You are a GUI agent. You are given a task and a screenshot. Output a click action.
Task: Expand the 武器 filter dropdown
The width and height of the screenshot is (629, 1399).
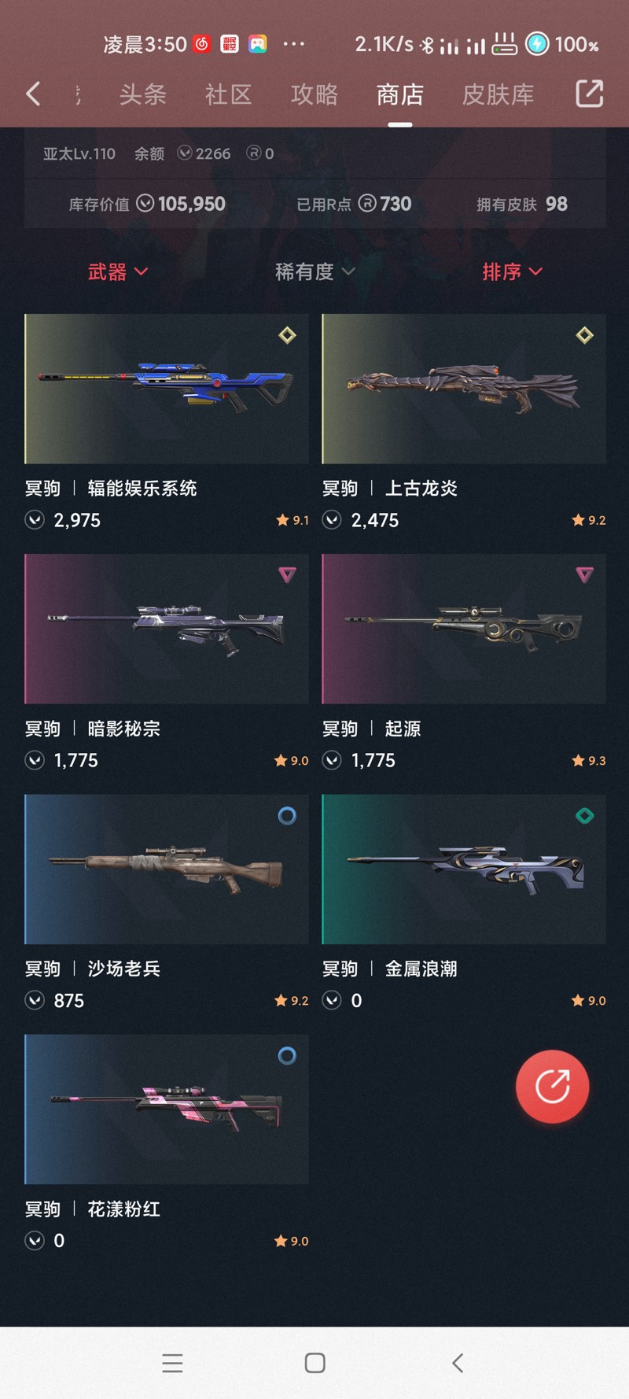(x=118, y=272)
